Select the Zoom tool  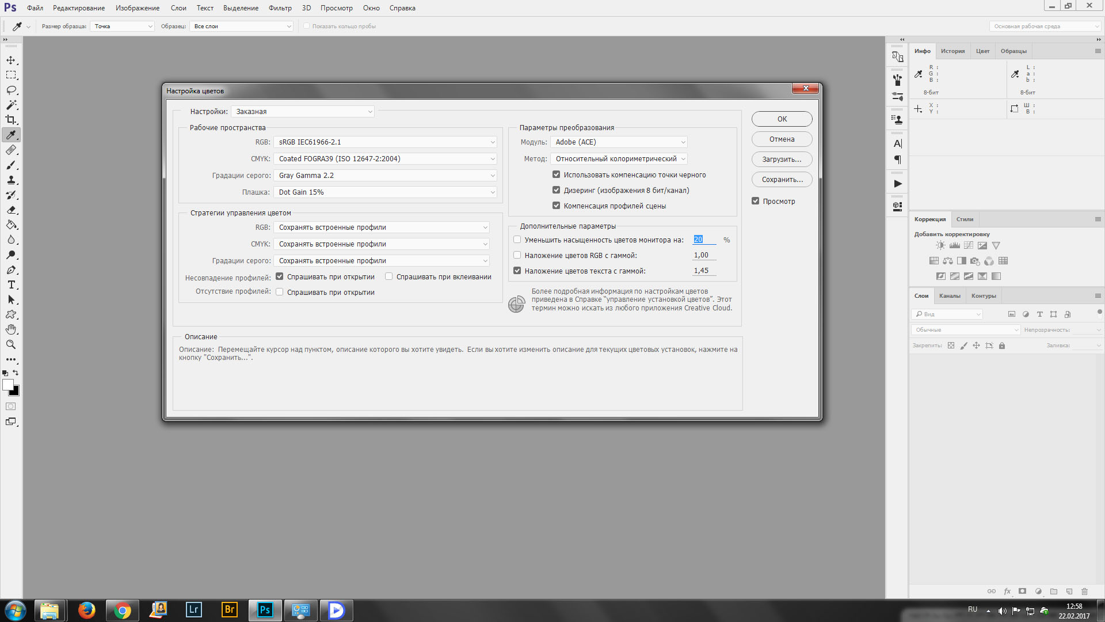pos(11,344)
